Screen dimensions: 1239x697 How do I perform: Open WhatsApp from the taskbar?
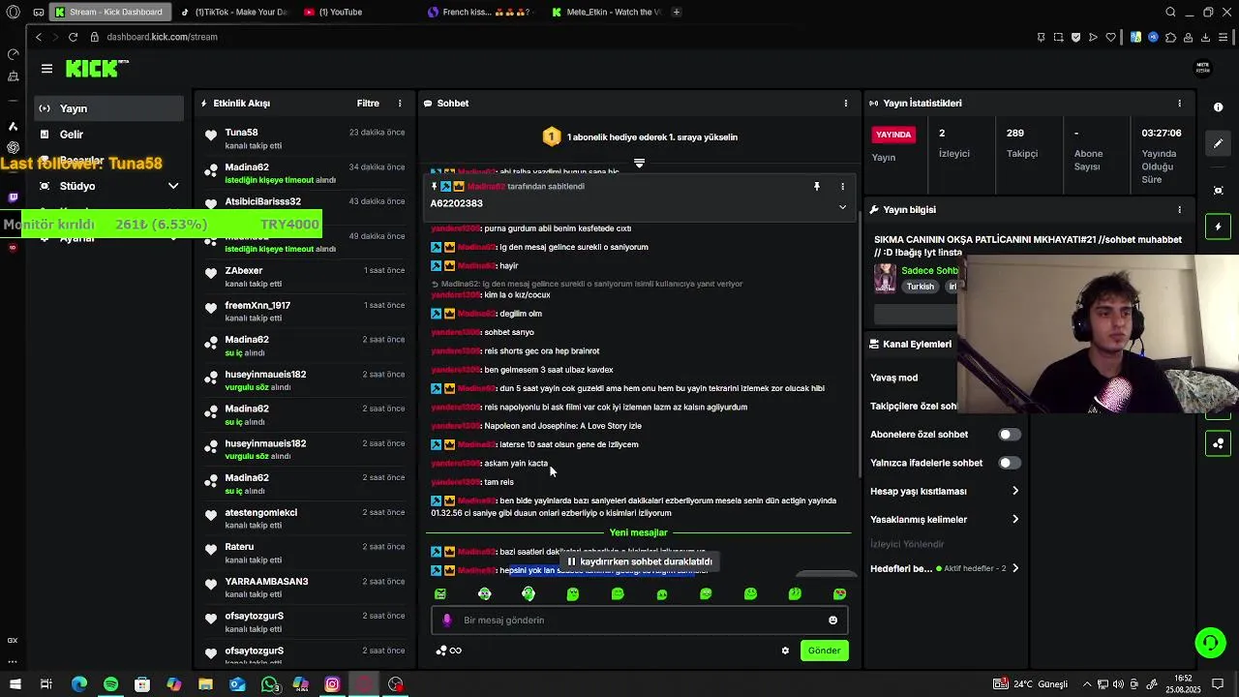[270, 684]
